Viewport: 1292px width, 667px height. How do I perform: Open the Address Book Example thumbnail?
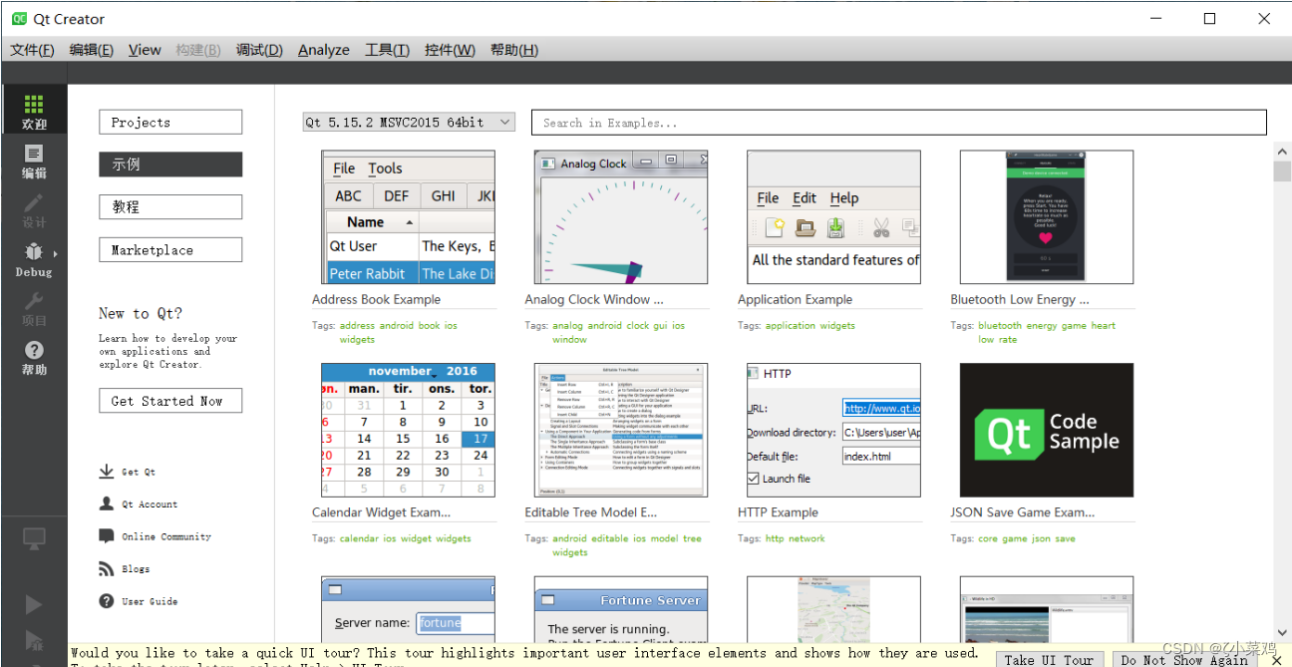408,217
